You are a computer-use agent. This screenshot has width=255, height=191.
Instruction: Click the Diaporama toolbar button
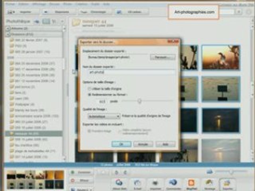(59, 12)
